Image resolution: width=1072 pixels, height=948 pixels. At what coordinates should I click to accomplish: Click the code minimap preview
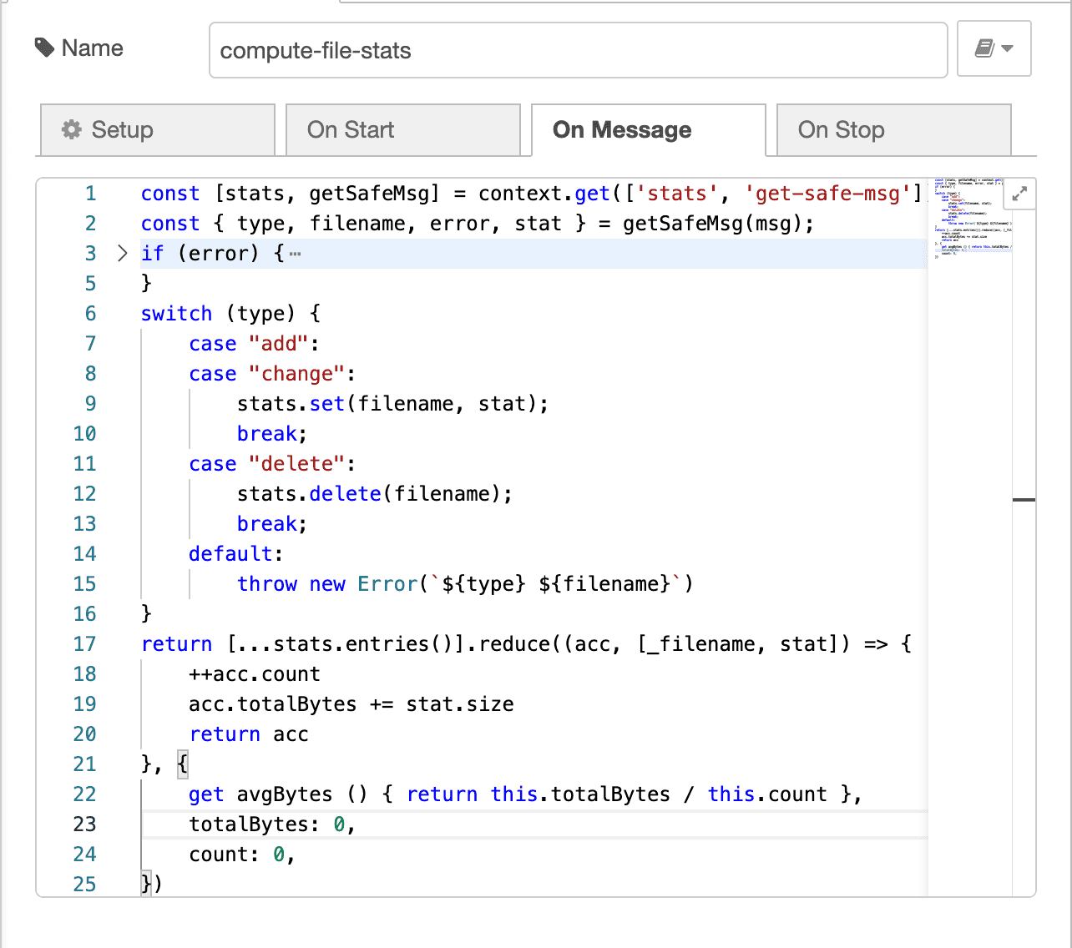[971, 217]
